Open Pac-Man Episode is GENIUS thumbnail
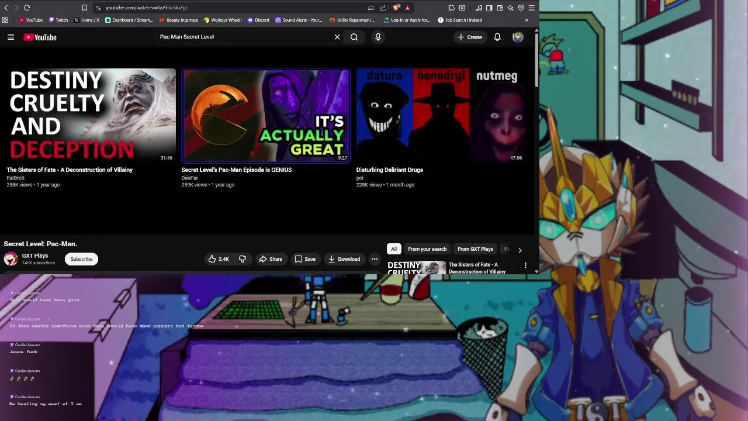Viewport: 748px width, 421px height. [x=266, y=115]
